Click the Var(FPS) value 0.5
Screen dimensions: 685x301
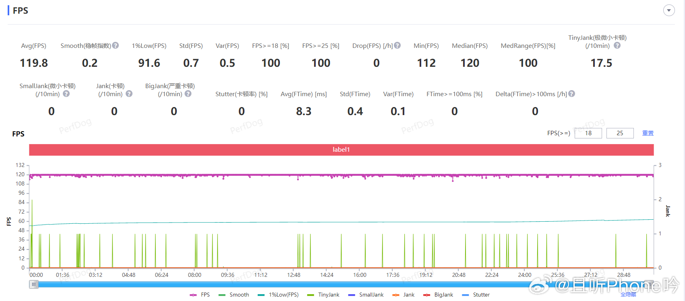point(227,63)
